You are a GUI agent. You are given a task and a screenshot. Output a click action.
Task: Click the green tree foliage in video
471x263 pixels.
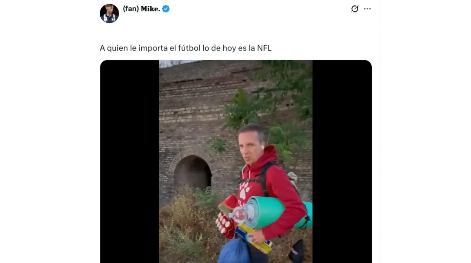[271, 110]
